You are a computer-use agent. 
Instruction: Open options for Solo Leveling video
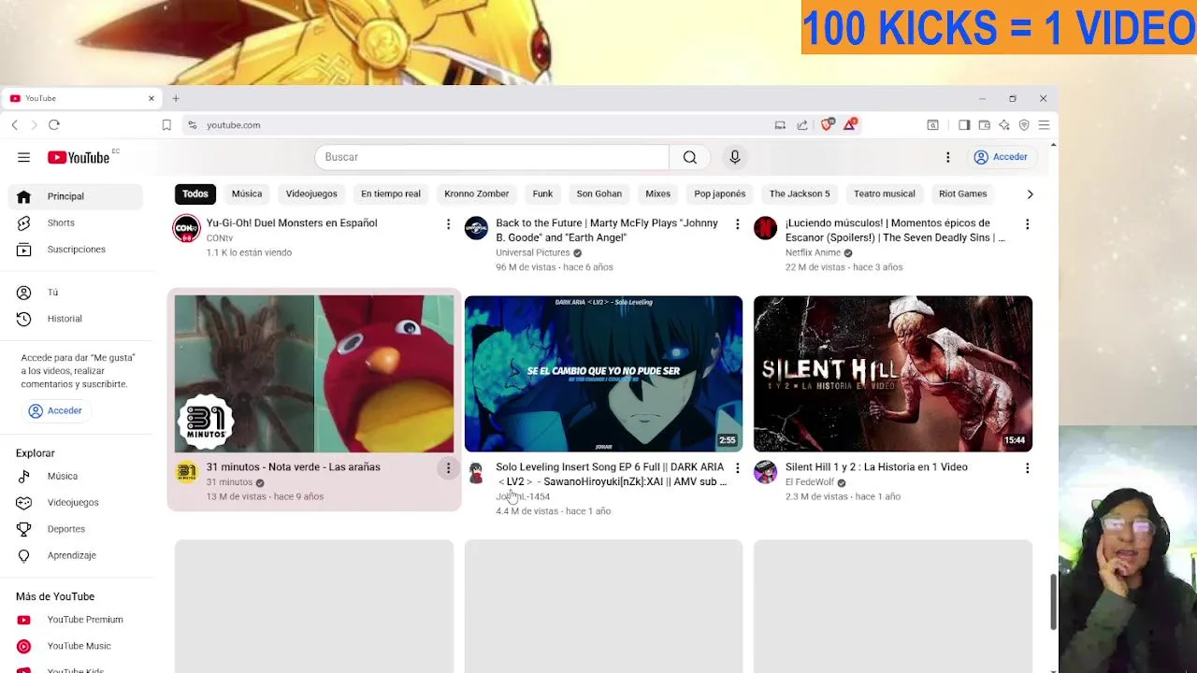737,468
